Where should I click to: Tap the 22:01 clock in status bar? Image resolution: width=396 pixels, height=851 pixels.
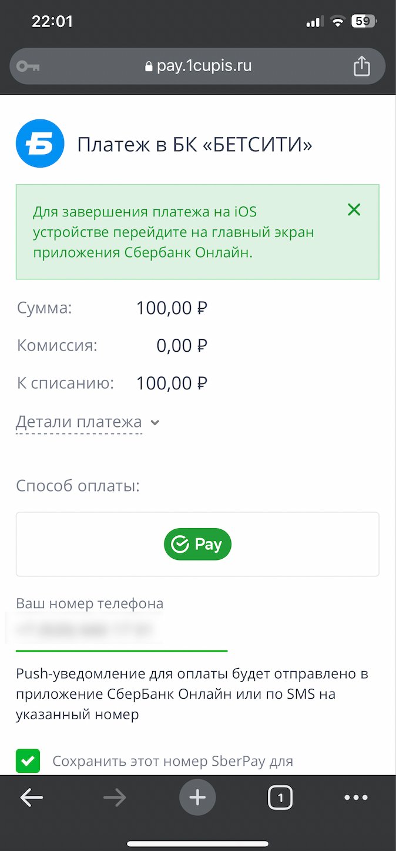click(x=52, y=22)
